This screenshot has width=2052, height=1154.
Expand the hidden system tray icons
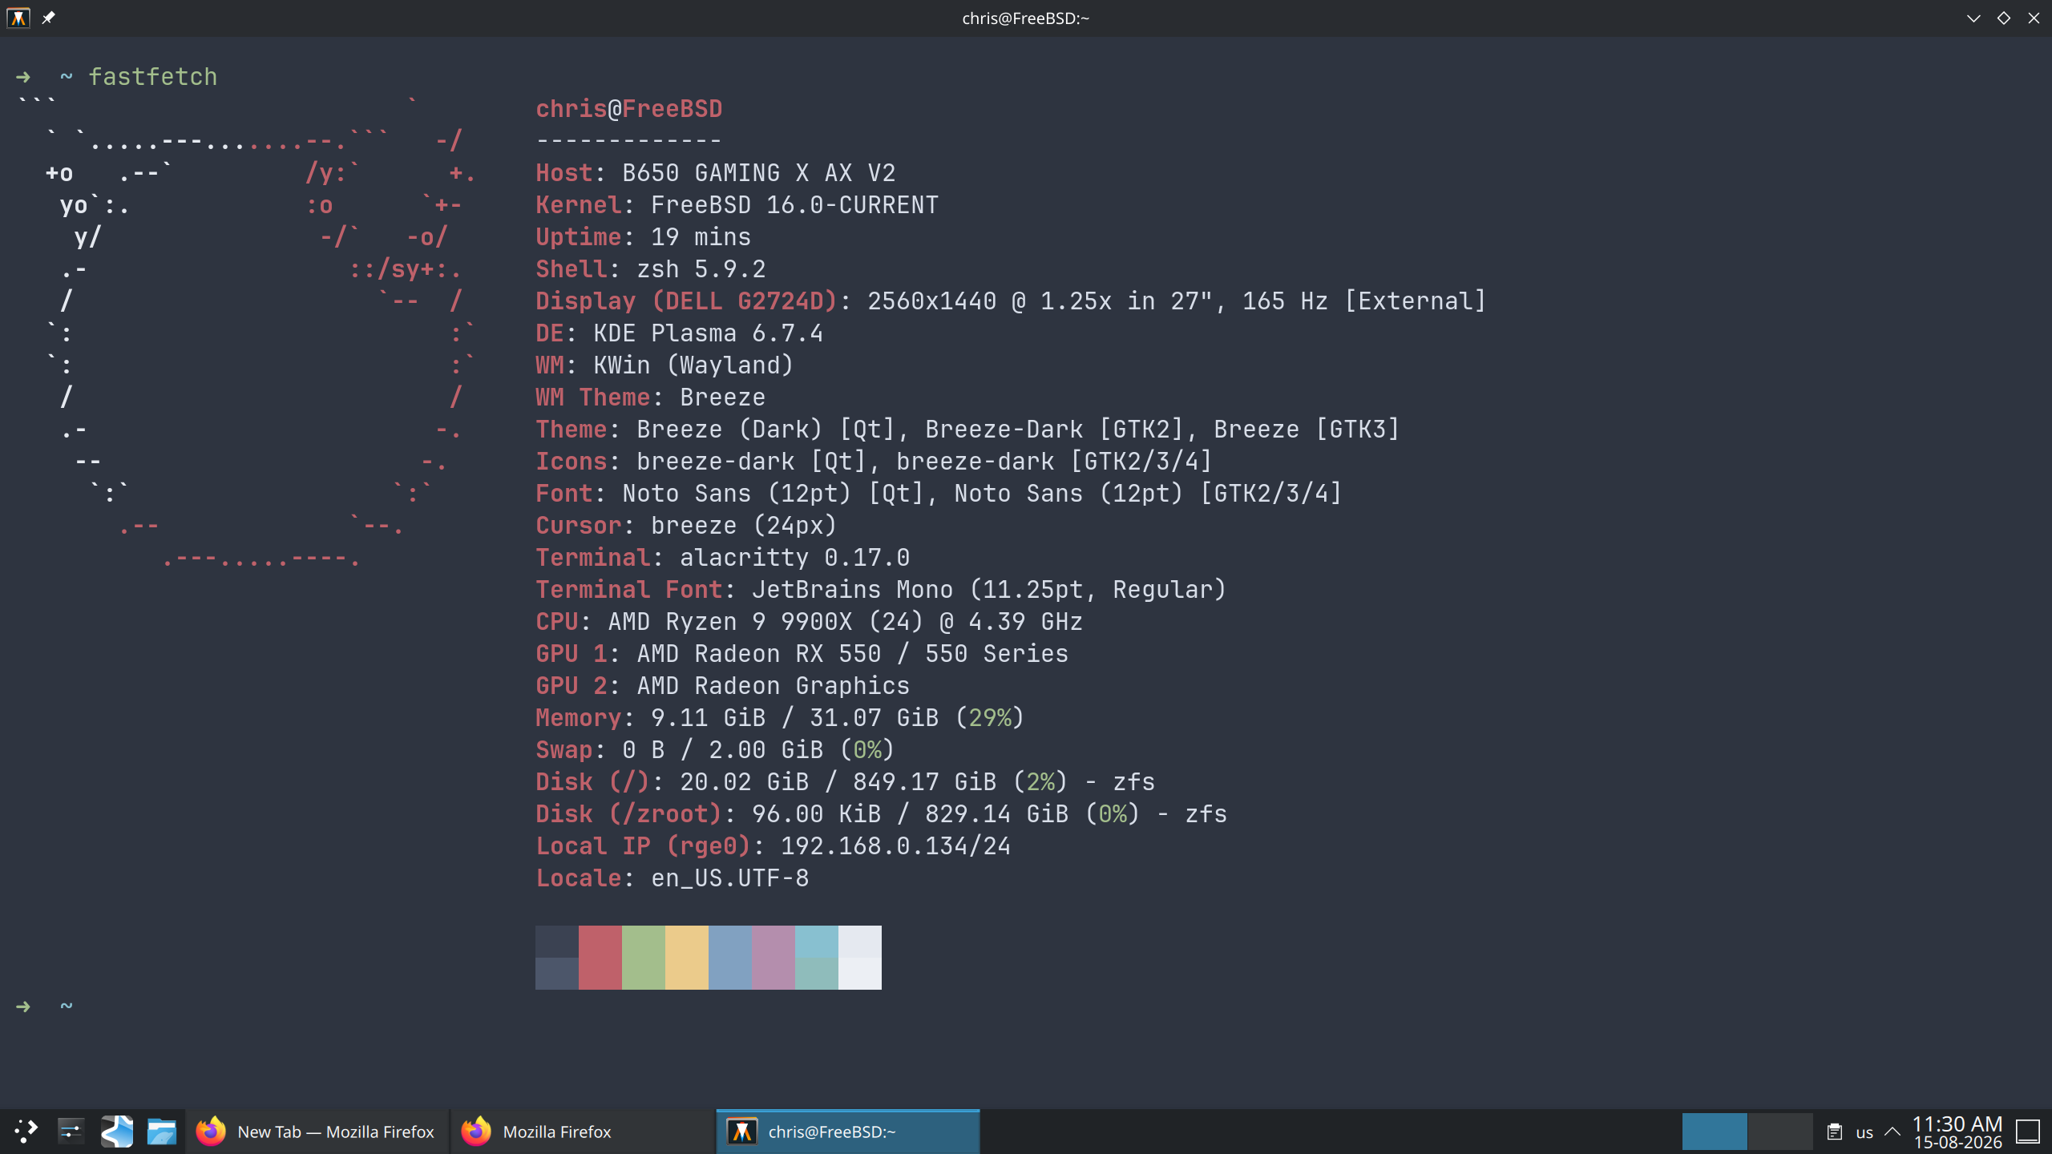click(x=1892, y=1132)
